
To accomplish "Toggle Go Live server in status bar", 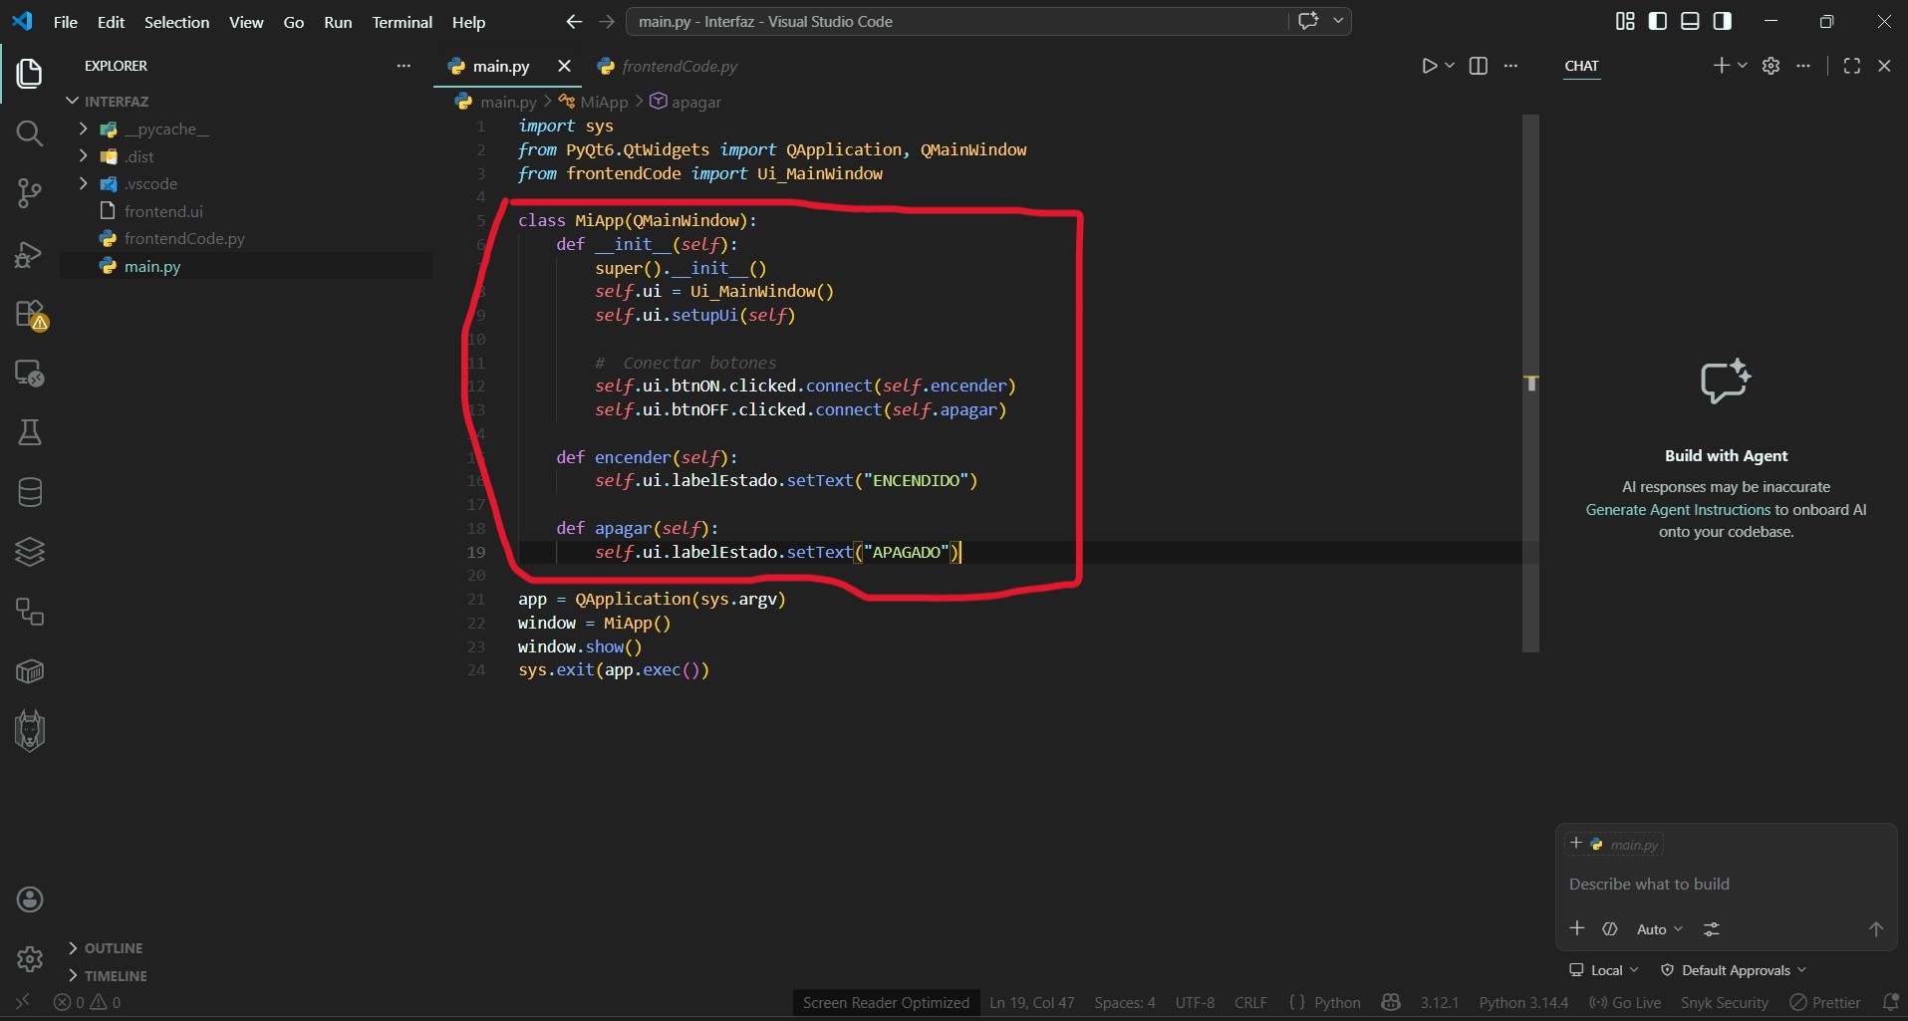I will [1625, 1002].
